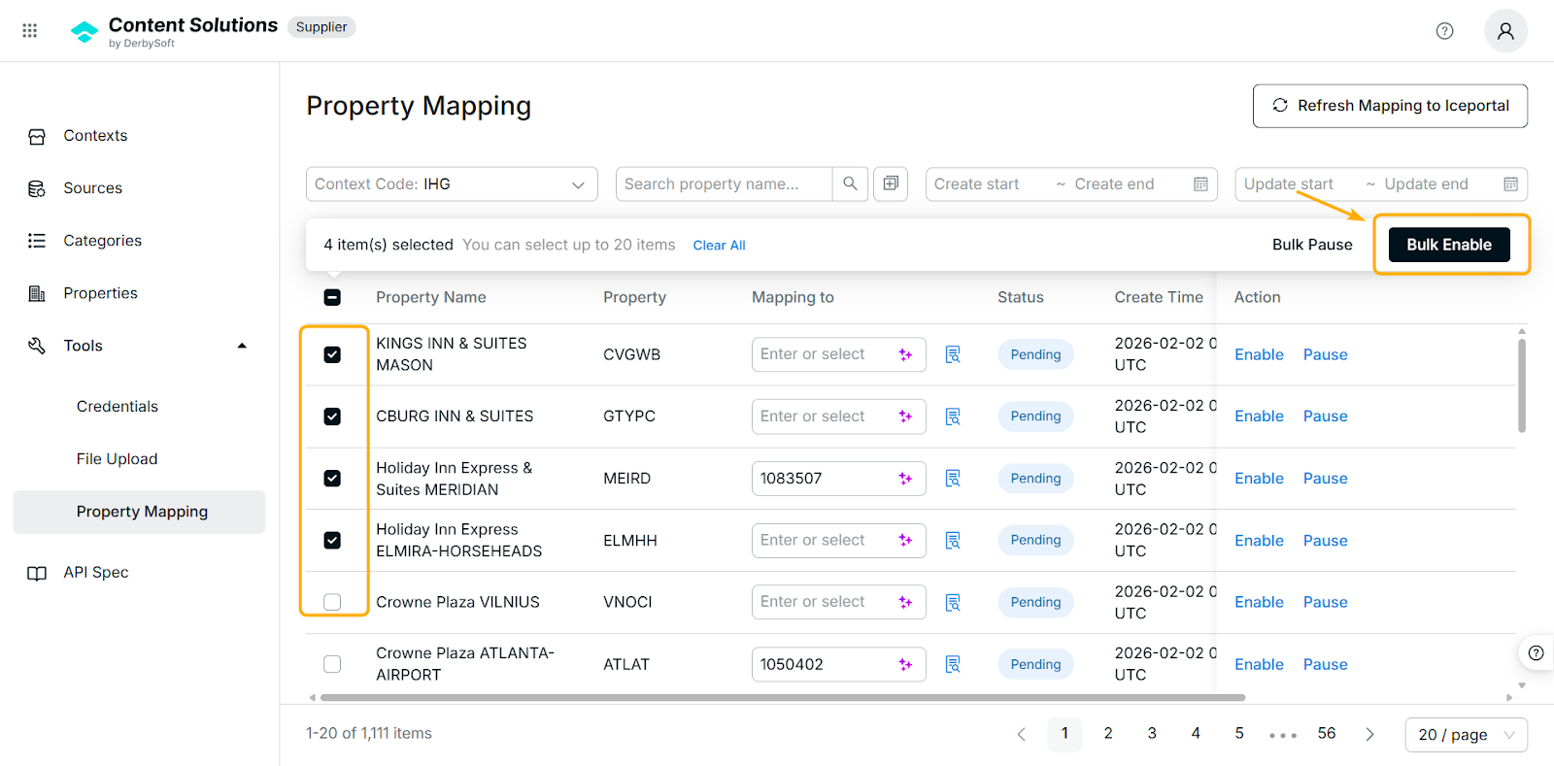The width and height of the screenshot is (1554, 766).
Task: Open the detail lookup icon for CVGWB
Action: pyautogui.click(x=953, y=354)
